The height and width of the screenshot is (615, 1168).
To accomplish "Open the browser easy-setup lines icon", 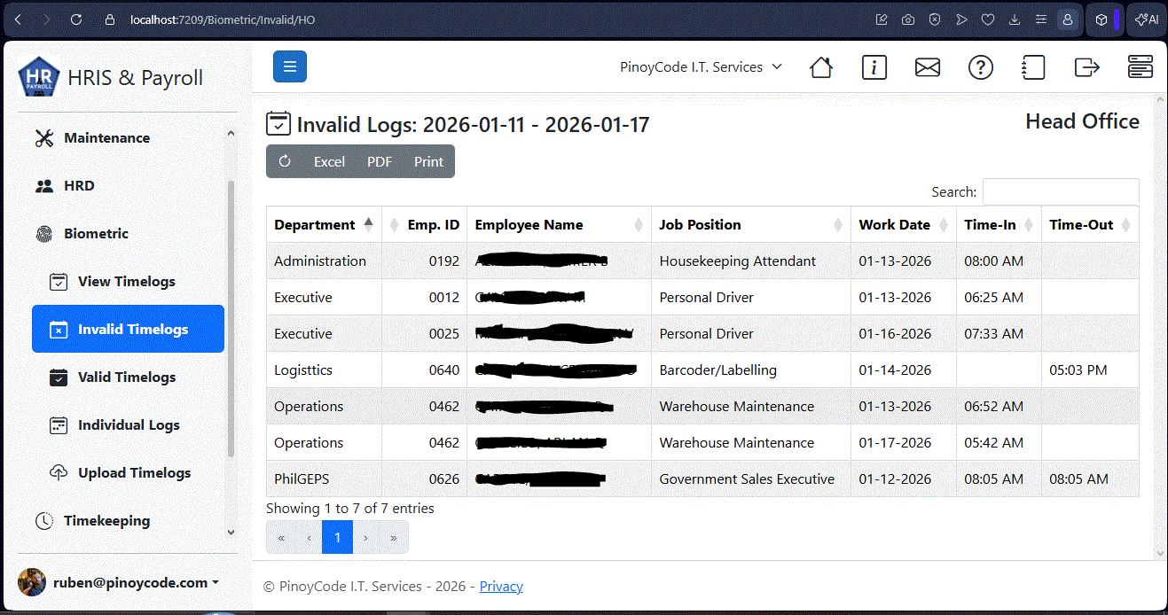I will [1041, 19].
